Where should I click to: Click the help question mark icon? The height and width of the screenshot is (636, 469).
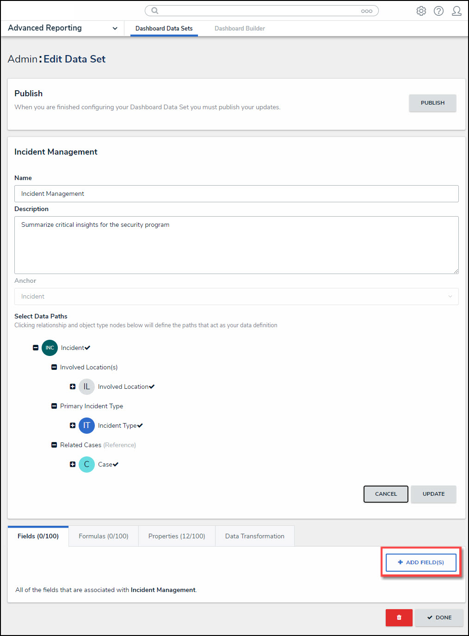click(438, 11)
